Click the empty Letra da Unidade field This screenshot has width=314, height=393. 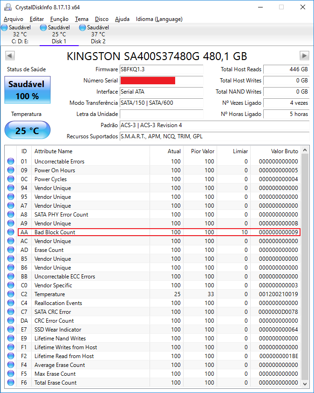[161, 114]
